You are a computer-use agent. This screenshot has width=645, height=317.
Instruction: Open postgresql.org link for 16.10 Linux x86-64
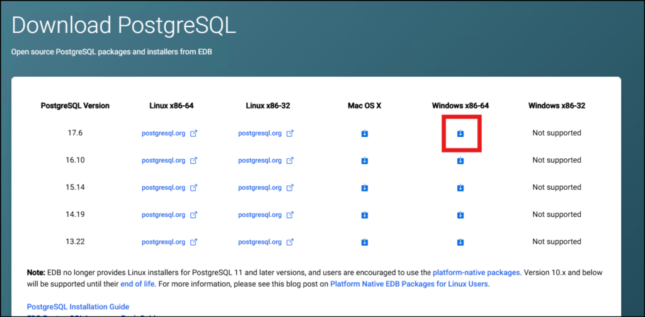[x=164, y=160]
